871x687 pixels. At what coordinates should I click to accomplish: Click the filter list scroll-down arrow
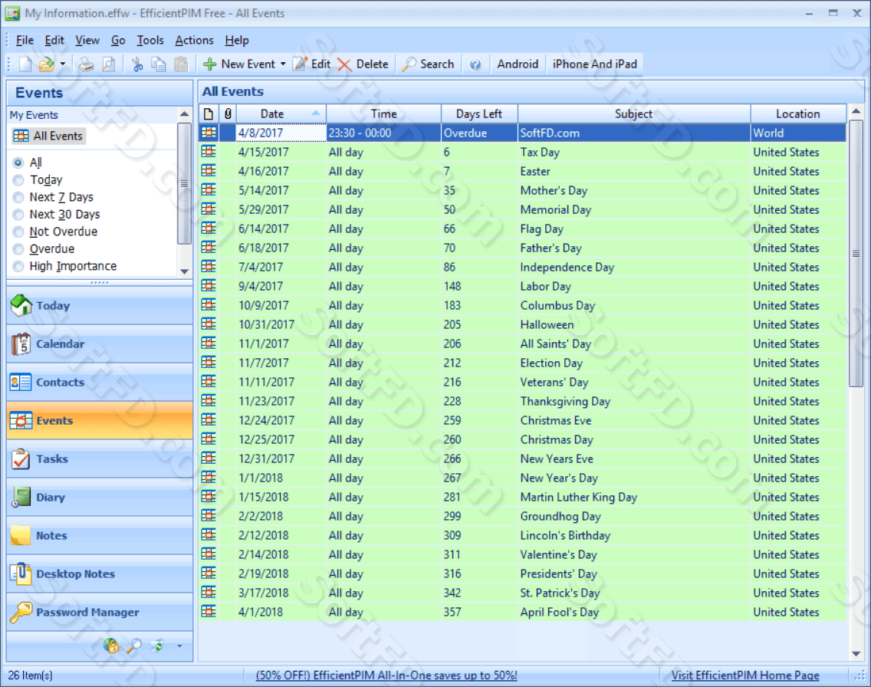point(185,271)
